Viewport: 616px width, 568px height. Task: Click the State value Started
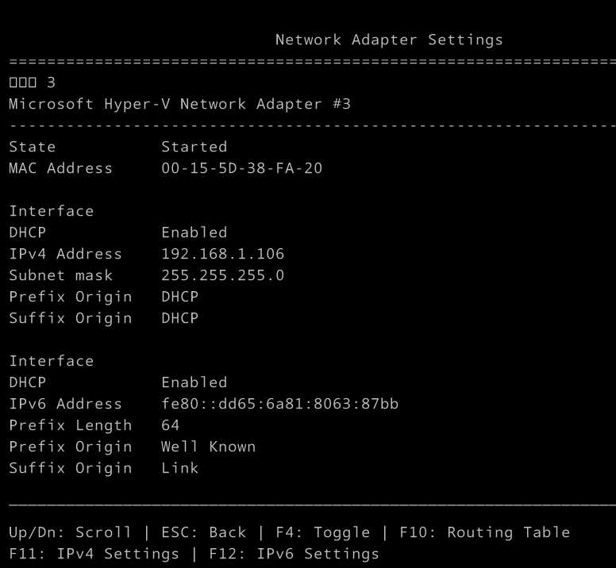(x=194, y=147)
